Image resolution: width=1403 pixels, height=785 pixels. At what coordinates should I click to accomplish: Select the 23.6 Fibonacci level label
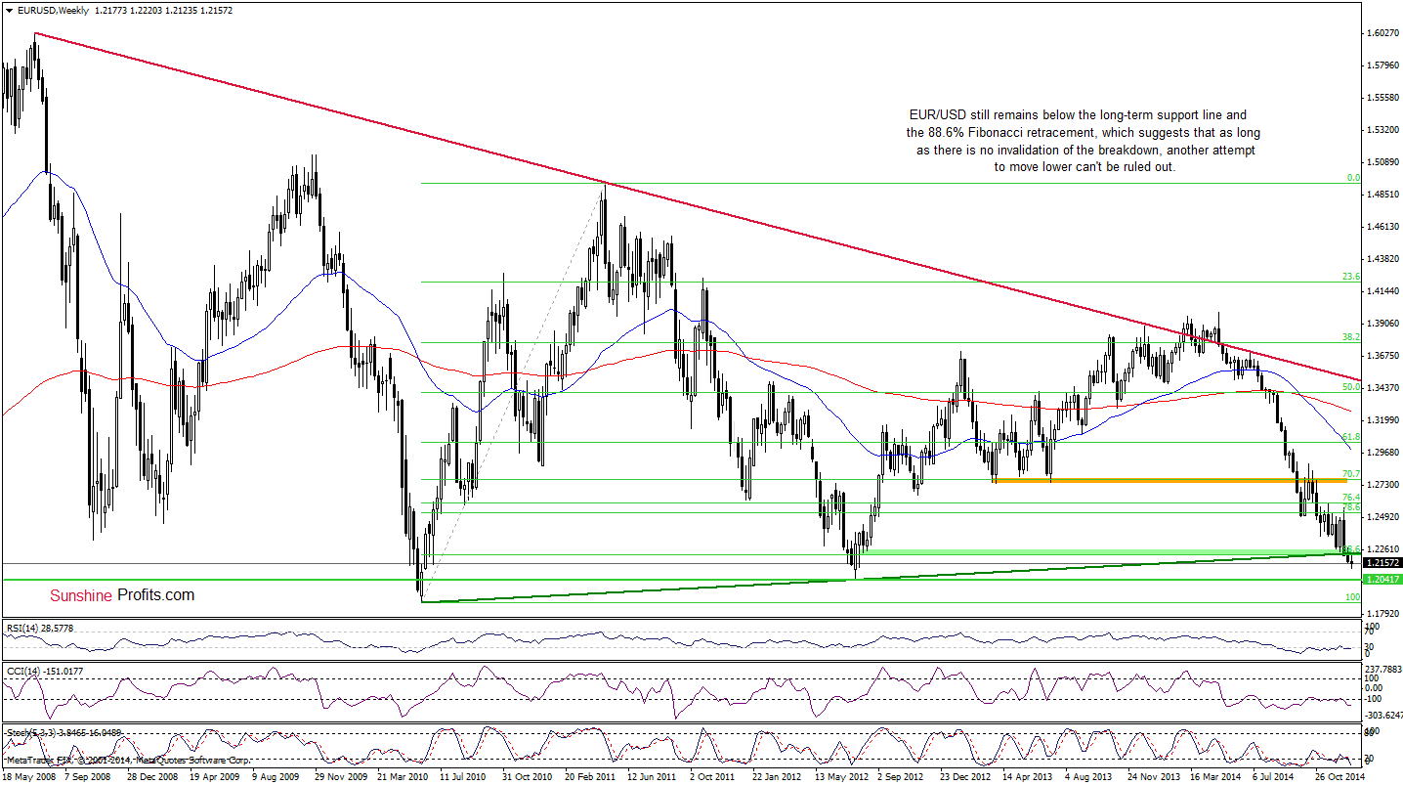1351,277
